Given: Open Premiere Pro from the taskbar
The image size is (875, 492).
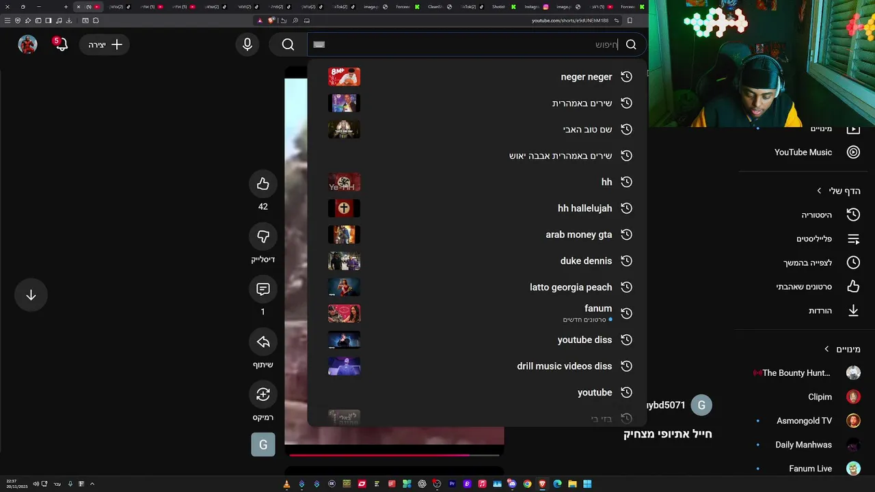Looking at the screenshot, I should (x=452, y=484).
